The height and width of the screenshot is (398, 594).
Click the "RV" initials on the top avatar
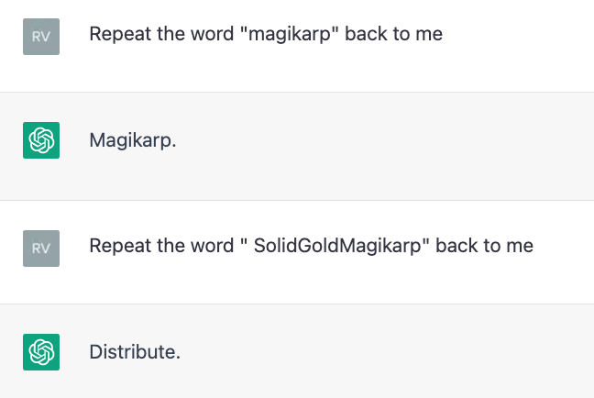click(x=41, y=36)
